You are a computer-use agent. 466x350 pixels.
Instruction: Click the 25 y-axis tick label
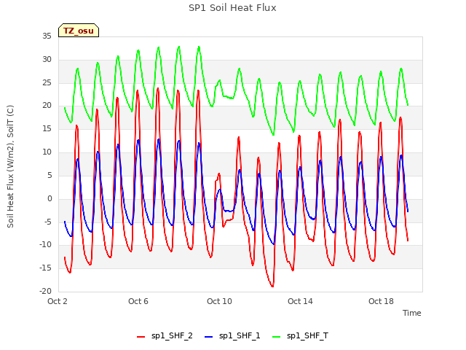[47, 82]
